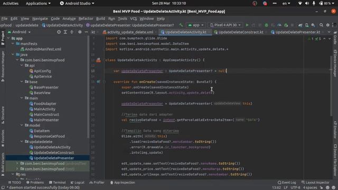
Task: Collapse the base package node
Action: tap(22, 82)
